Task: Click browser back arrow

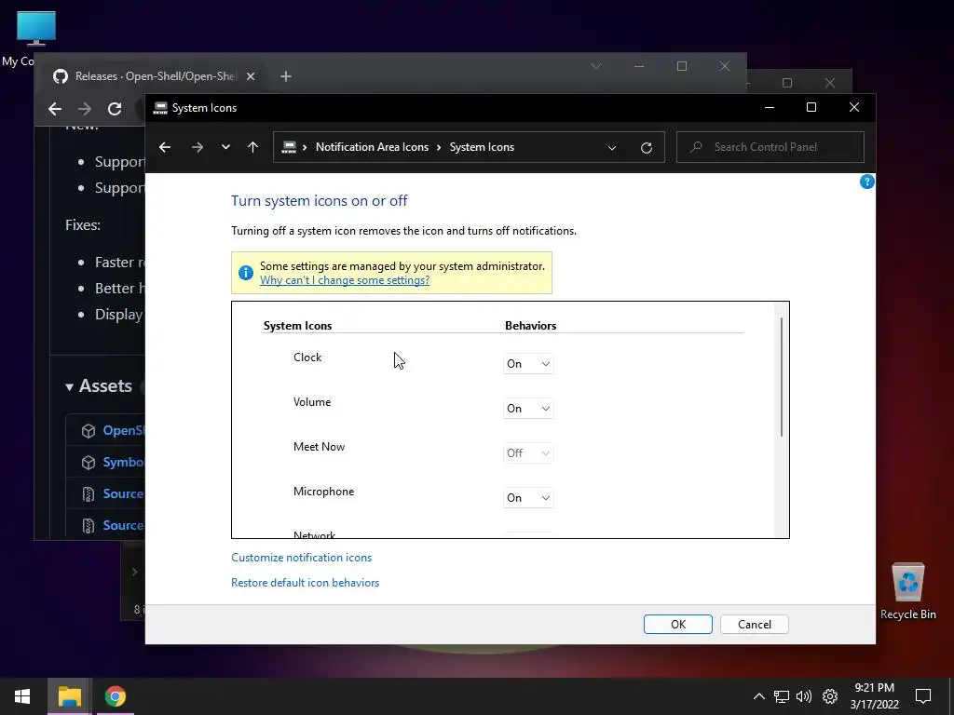Action: click(x=55, y=109)
